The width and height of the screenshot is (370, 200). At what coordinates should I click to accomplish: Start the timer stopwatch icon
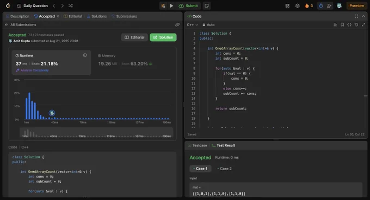click(x=320, y=6)
